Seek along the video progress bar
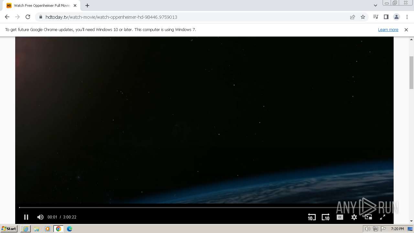This screenshot has height=233, width=414. pos(204,207)
